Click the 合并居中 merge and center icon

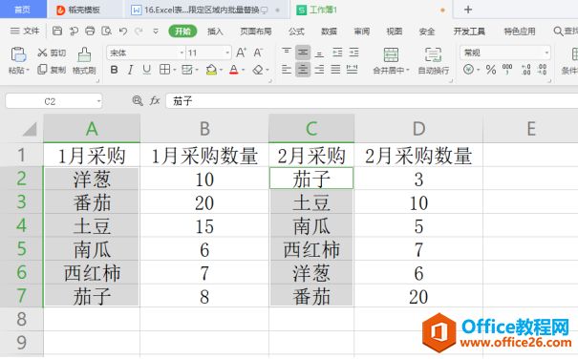tap(391, 55)
